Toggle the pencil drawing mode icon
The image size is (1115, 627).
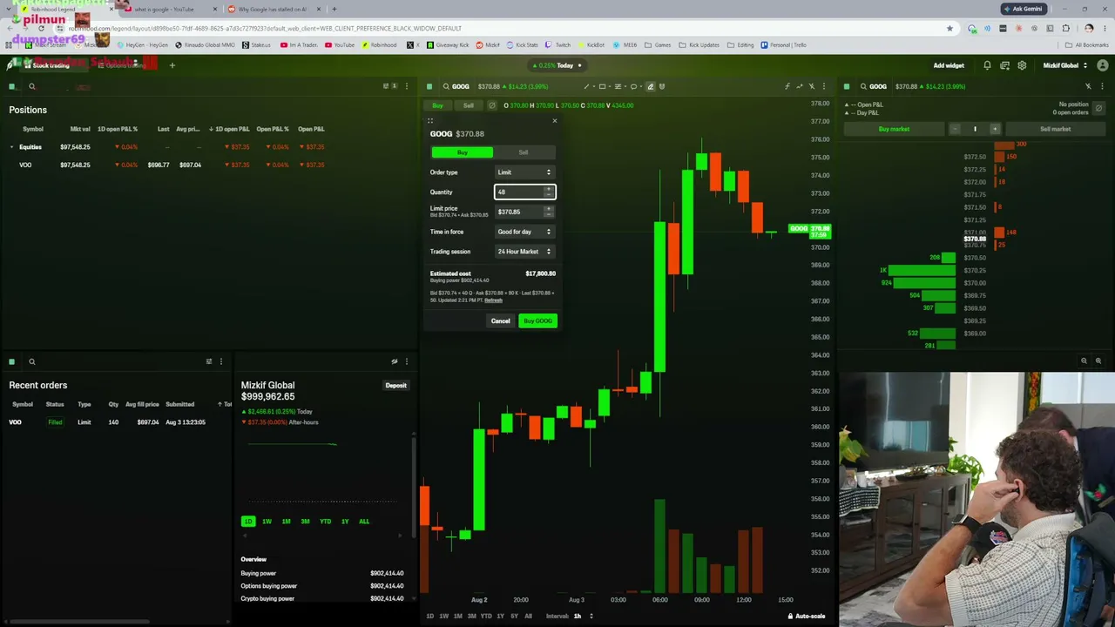tap(650, 86)
